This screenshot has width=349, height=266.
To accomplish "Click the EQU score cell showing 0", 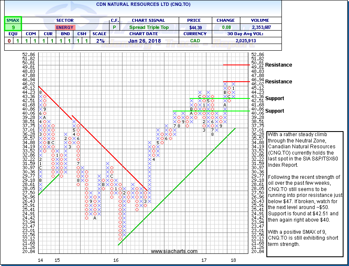I will click(x=9, y=41).
